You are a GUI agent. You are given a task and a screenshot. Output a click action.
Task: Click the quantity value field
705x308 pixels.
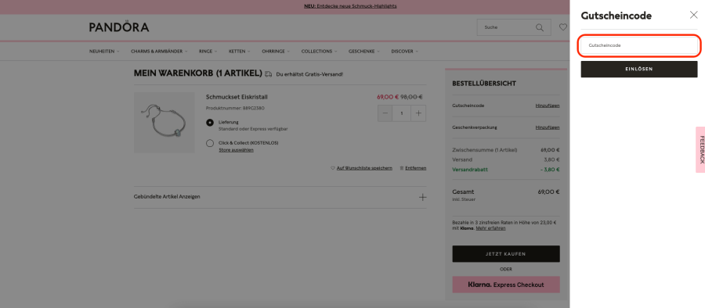tap(402, 113)
